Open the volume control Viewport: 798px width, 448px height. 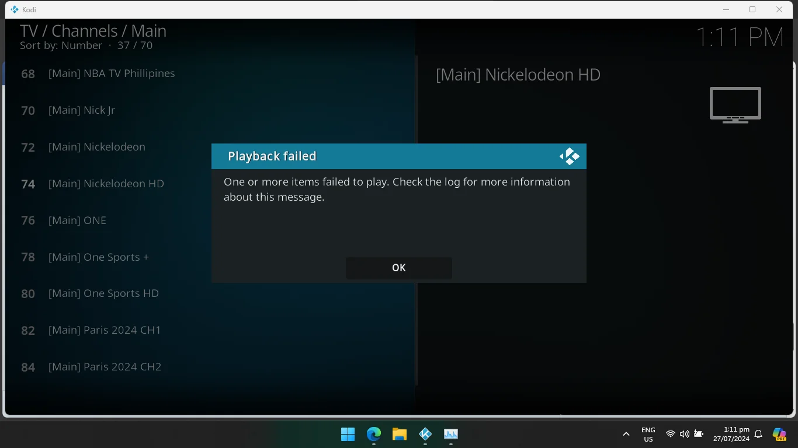(685, 434)
